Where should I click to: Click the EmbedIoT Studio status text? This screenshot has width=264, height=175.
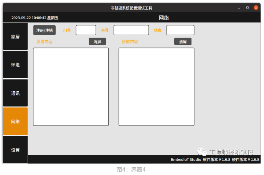186,160
